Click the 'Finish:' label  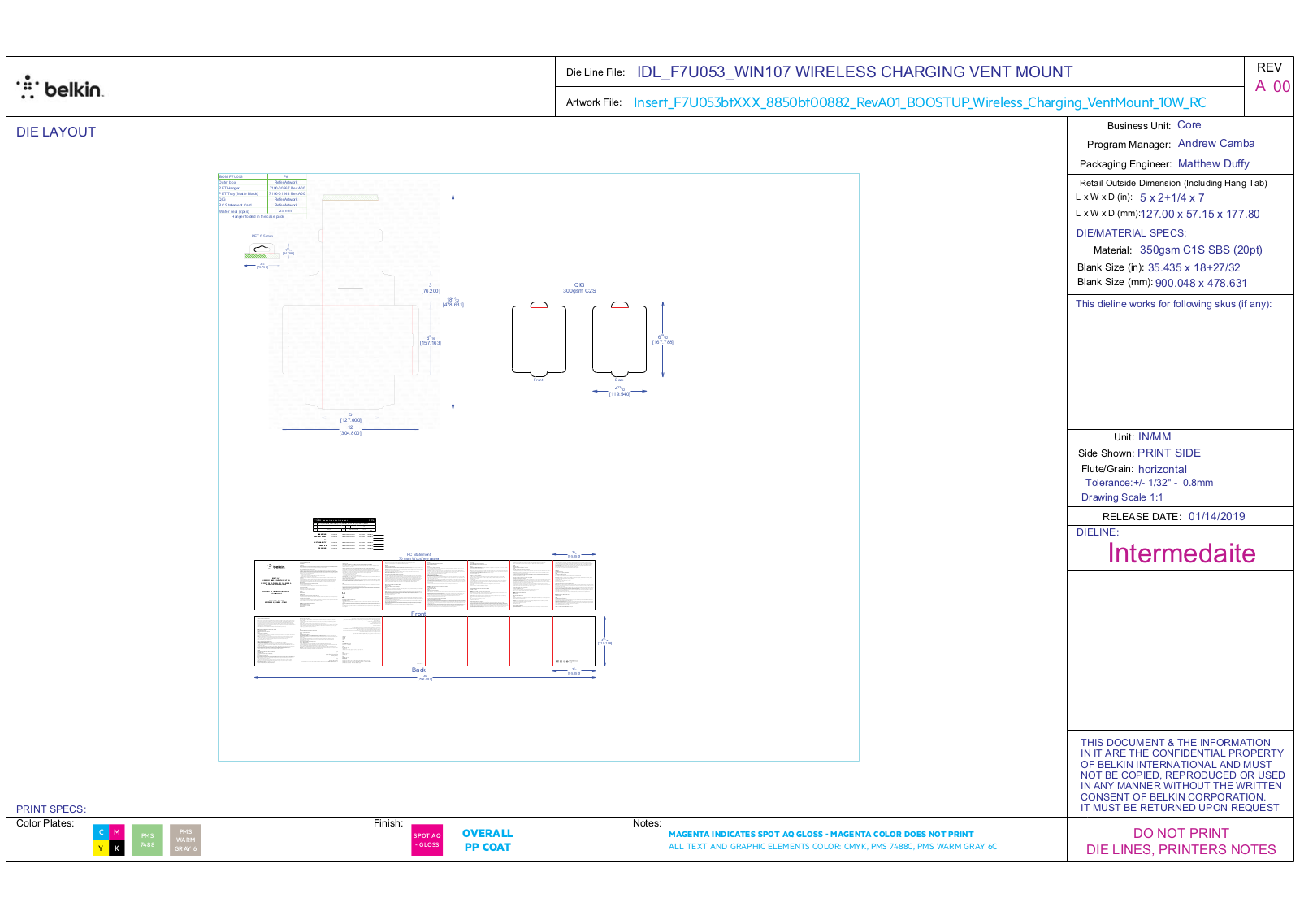pos(388,823)
